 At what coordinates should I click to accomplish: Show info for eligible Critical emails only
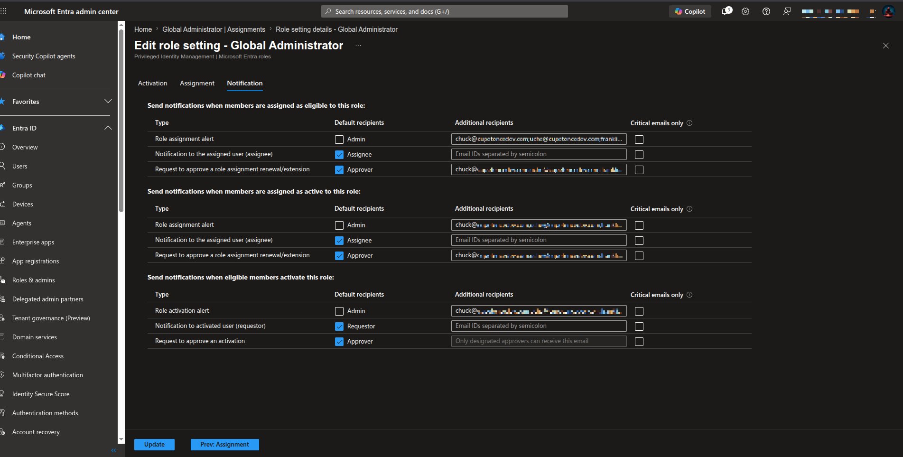689,123
